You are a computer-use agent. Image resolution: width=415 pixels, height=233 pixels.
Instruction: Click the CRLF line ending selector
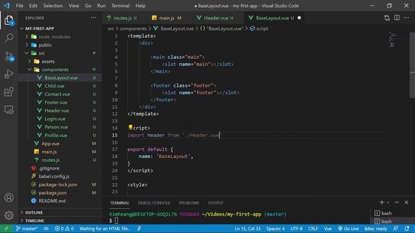click(x=313, y=228)
